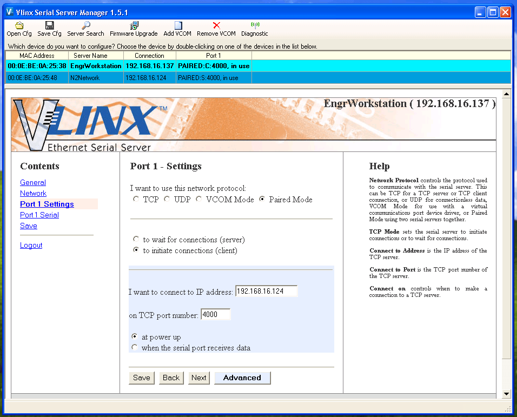
Task: Click the Next button
Action: [199, 378]
